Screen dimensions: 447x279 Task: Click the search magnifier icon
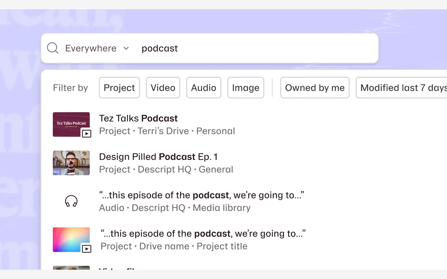(x=52, y=48)
